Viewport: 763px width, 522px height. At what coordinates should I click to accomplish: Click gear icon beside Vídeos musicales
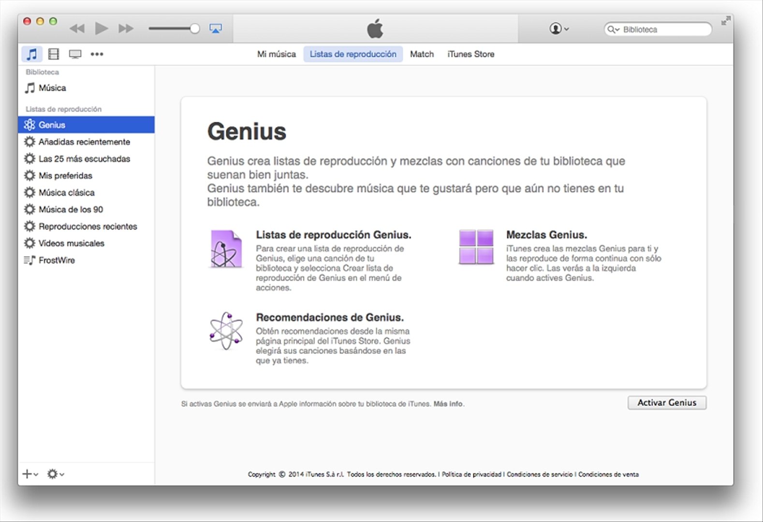tap(29, 243)
